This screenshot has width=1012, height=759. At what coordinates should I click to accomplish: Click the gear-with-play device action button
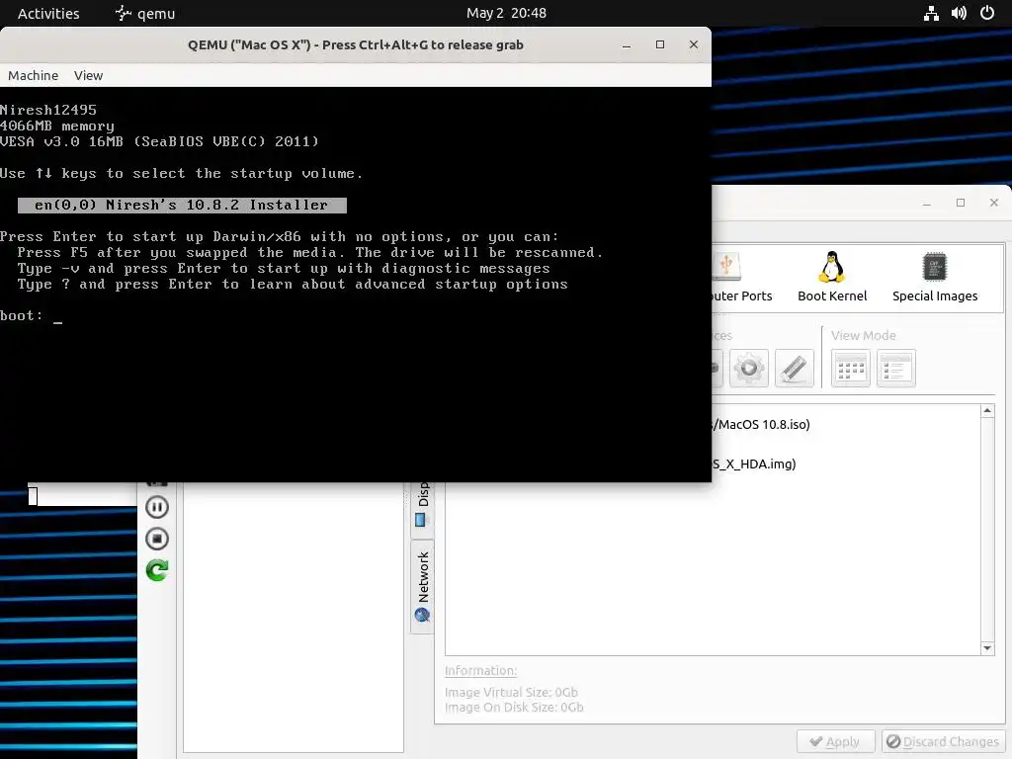click(749, 368)
